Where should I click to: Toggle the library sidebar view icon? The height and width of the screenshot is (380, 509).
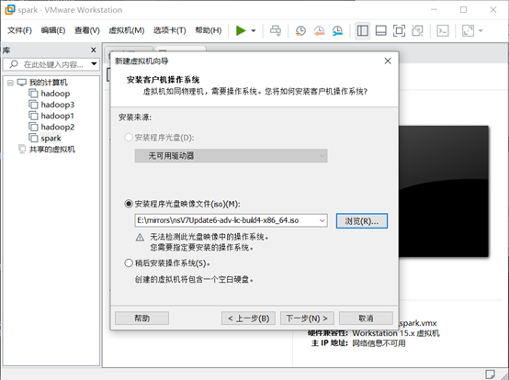[362, 31]
